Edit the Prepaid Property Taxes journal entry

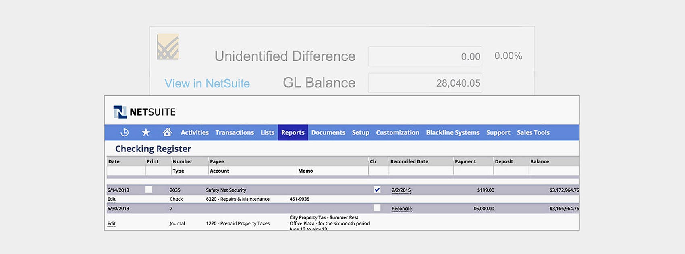112,224
